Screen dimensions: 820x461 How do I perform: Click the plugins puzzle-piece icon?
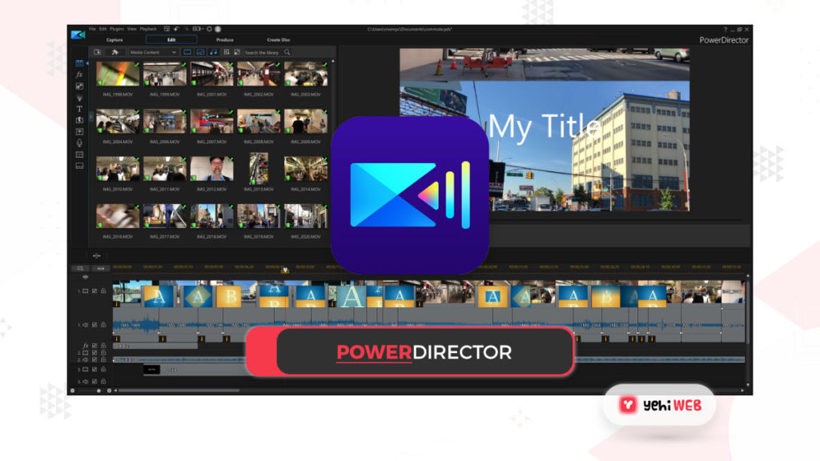[x=115, y=52]
